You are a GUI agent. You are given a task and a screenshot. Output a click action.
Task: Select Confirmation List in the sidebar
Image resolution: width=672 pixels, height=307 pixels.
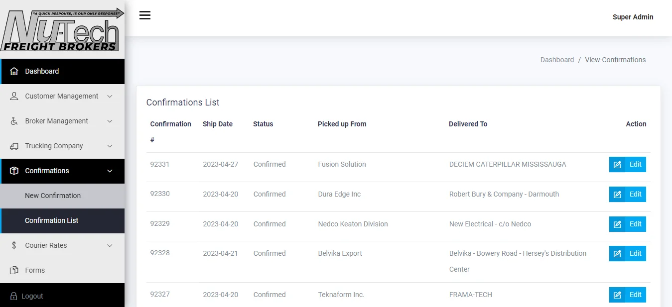point(52,220)
